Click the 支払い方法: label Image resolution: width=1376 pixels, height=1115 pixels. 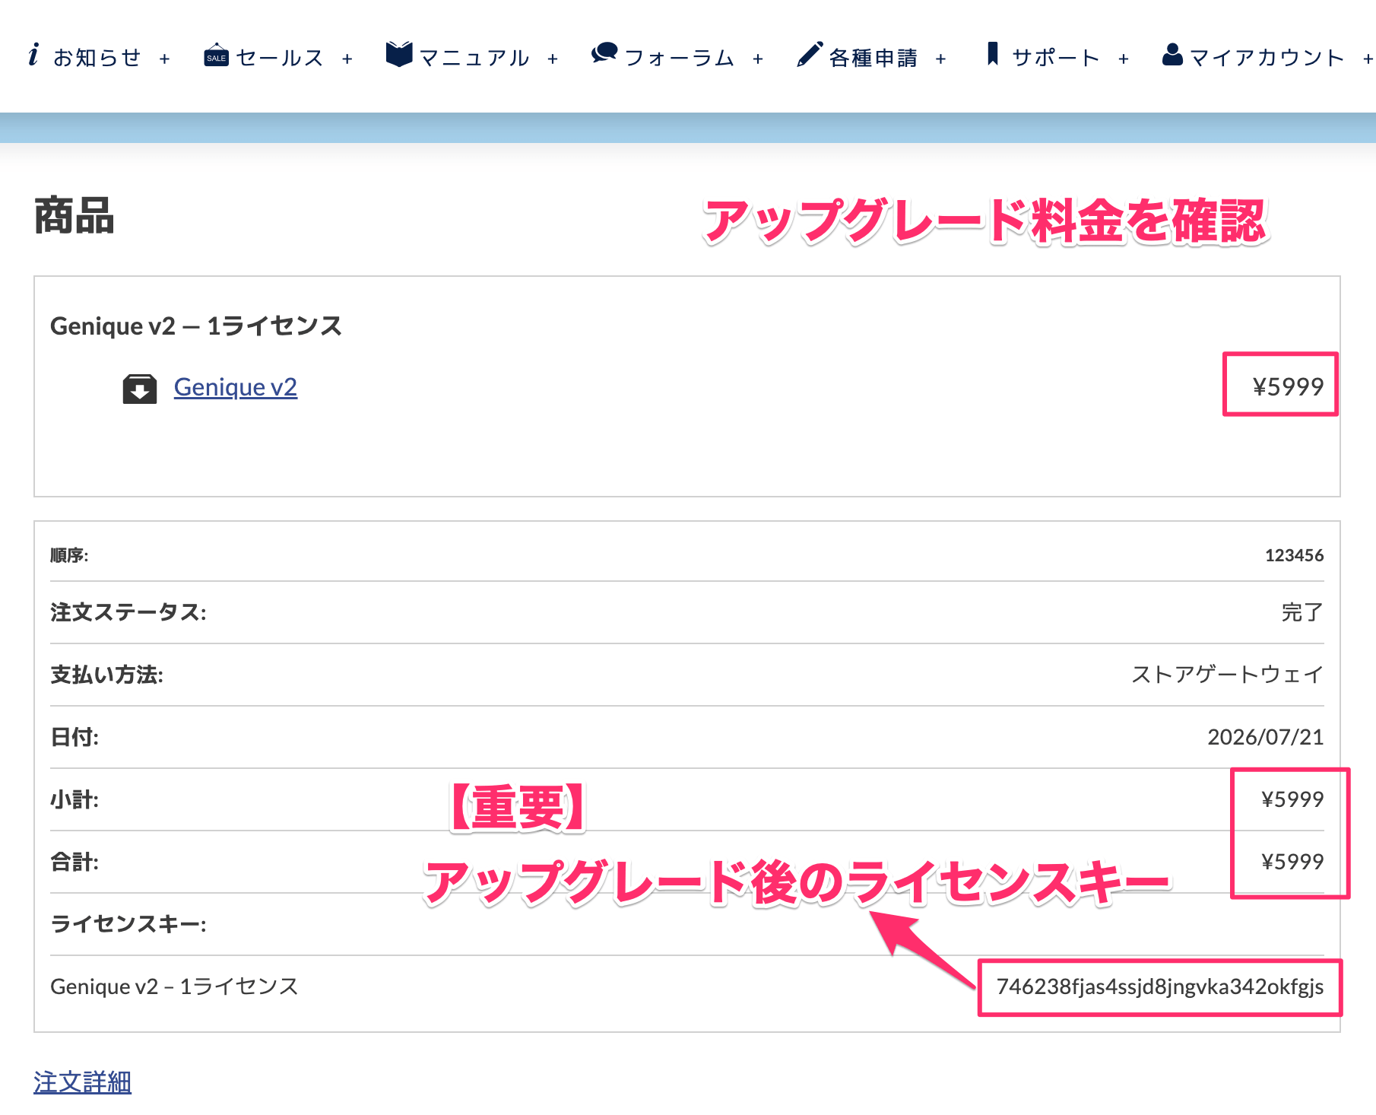[107, 674]
